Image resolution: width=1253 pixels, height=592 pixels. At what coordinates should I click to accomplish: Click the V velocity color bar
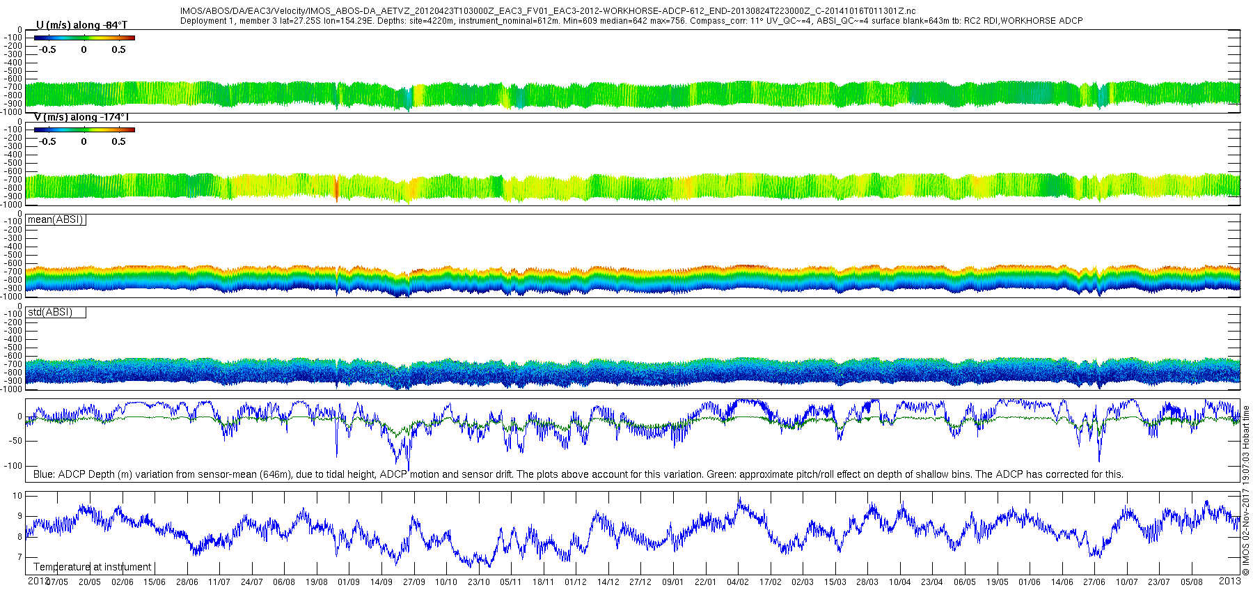pos(84,130)
